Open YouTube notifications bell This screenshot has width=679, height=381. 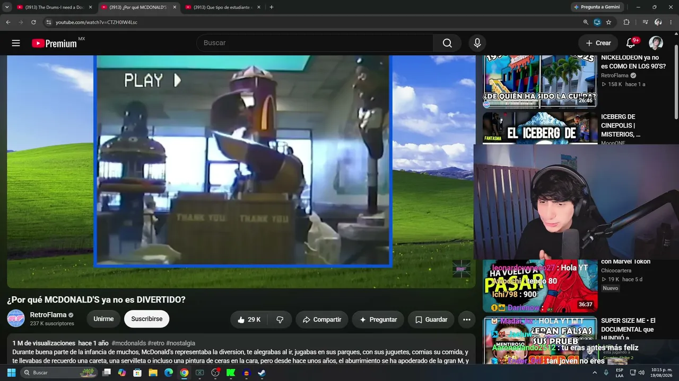click(631, 43)
